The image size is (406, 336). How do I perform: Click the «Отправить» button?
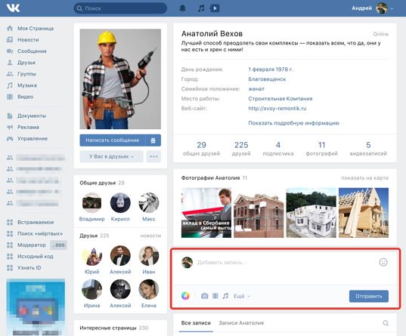coord(369,296)
